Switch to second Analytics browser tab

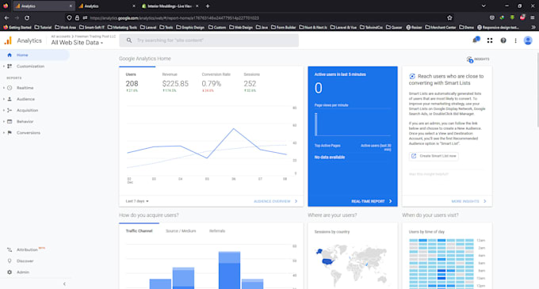(106, 6)
